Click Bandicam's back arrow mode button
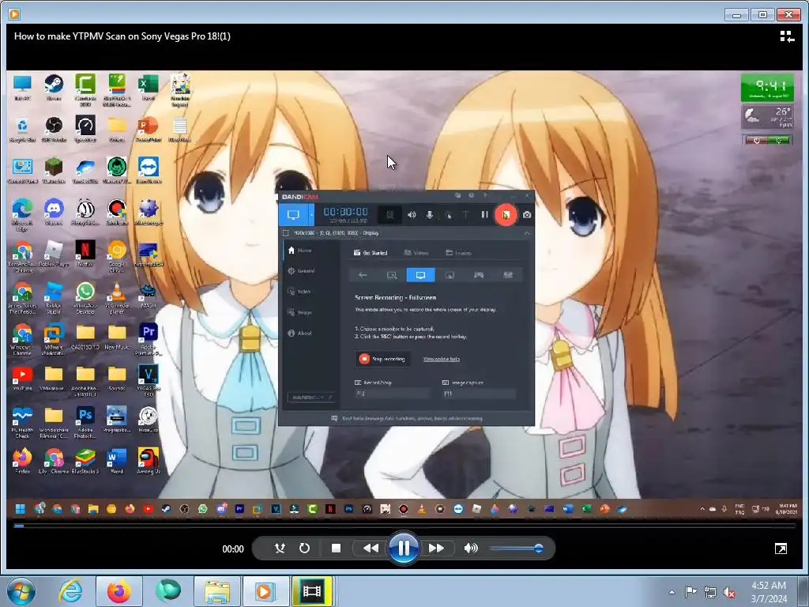 point(363,275)
